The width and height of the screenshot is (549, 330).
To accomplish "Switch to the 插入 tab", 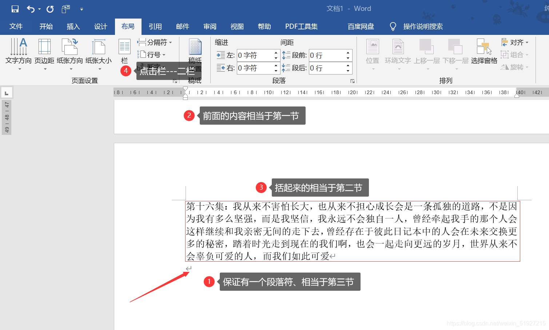I will pos(73,26).
